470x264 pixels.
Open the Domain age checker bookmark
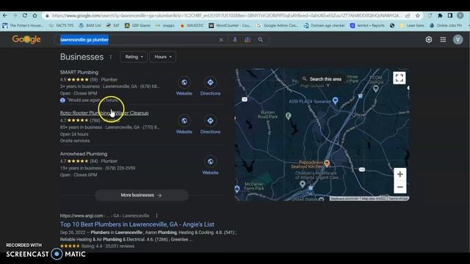pos(324,26)
